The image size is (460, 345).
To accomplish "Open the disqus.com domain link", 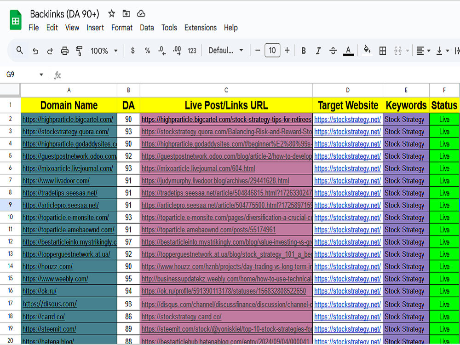I will [50, 304].
